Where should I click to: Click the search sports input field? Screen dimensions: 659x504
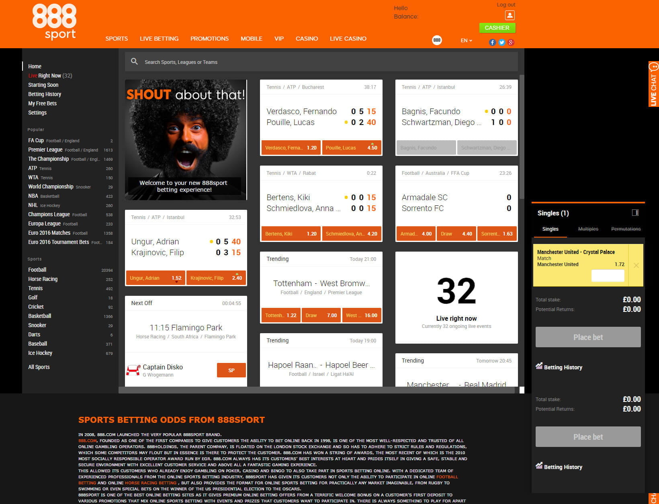point(321,62)
